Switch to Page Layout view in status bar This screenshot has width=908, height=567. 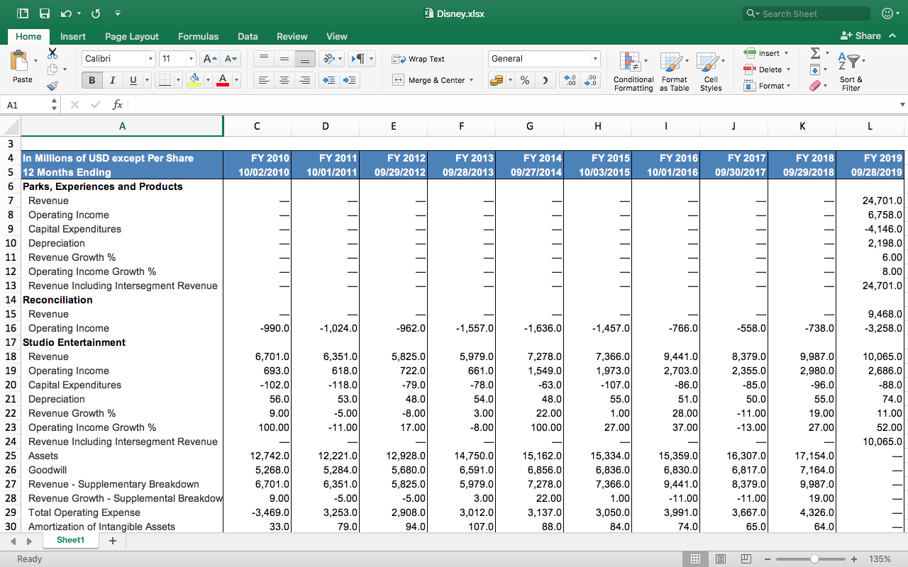[721, 558]
